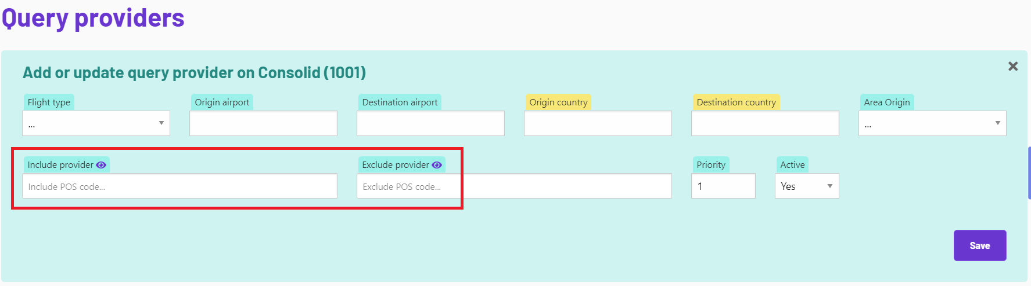The height and width of the screenshot is (286, 1031).
Task: Focus the Include POS code field
Action: 179,186
